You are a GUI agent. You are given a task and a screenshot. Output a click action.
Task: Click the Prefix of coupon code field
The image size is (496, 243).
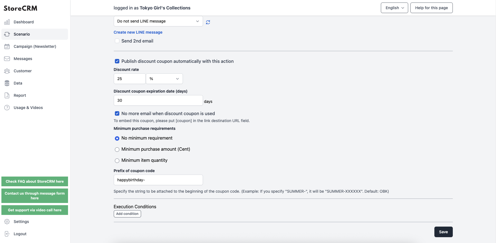coord(158,180)
